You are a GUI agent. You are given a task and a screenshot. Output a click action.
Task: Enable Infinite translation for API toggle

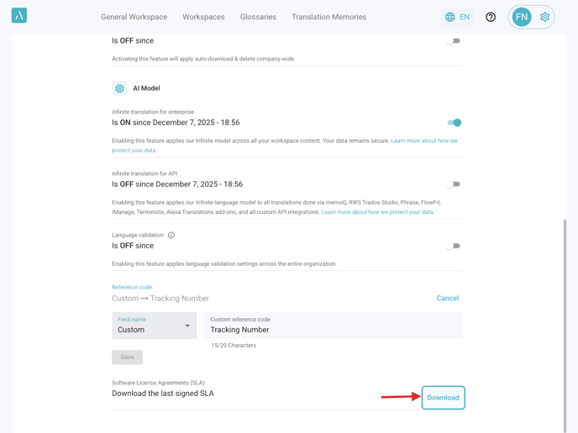[454, 185]
